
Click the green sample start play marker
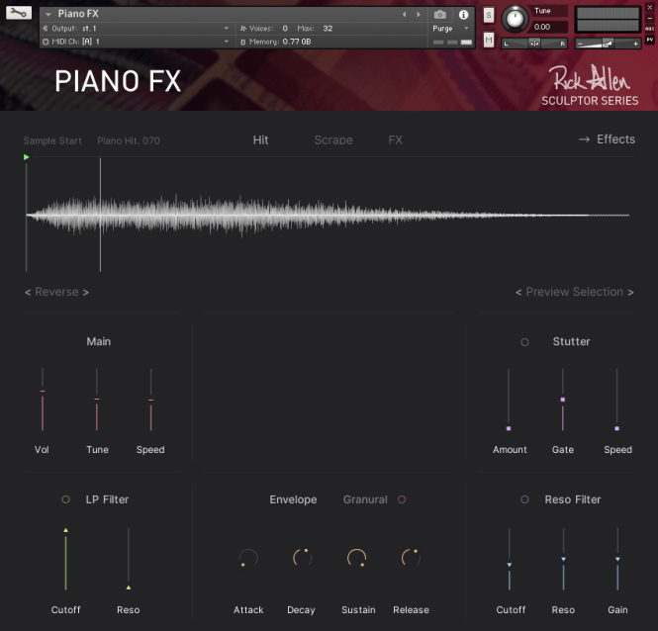pyautogui.click(x=26, y=157)
